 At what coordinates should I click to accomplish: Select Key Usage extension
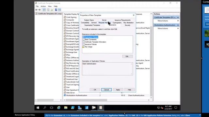click(x=88, y=47)
